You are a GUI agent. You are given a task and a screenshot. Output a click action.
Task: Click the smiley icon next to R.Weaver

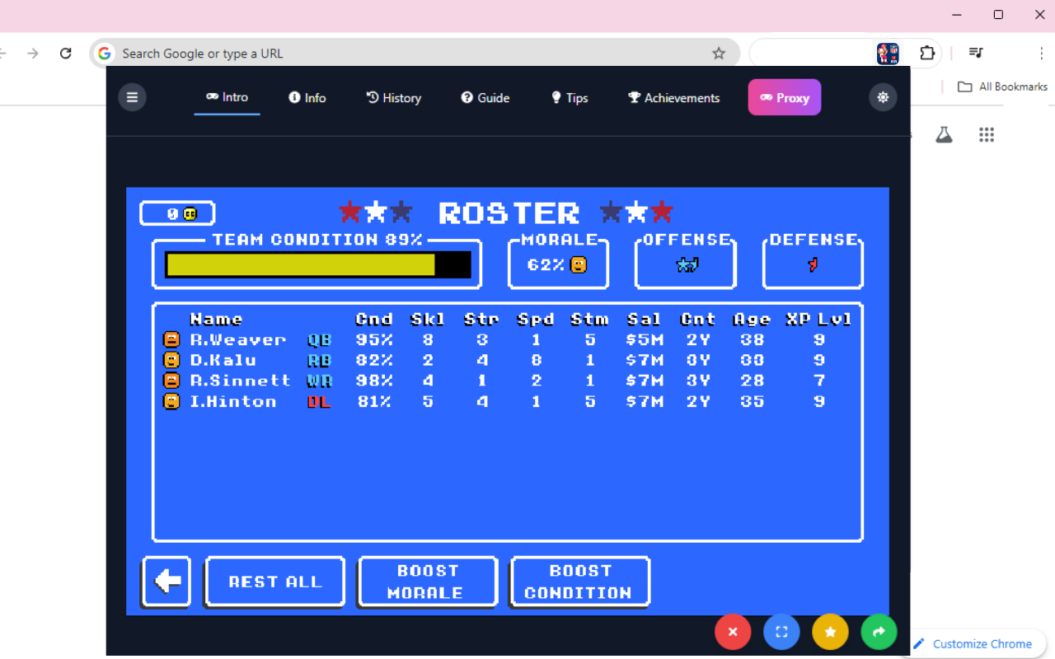pos(171,339)
